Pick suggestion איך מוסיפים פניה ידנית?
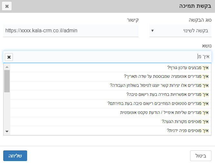Screen dimensions: 215x163 pos(111,130)
